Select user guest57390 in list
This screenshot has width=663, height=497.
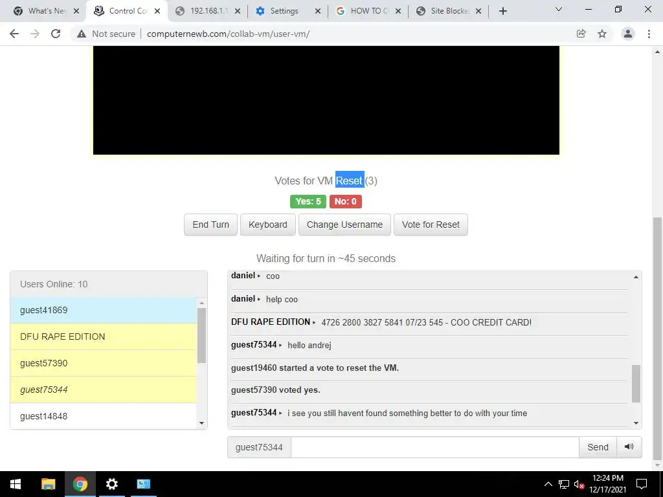(104, 364)
